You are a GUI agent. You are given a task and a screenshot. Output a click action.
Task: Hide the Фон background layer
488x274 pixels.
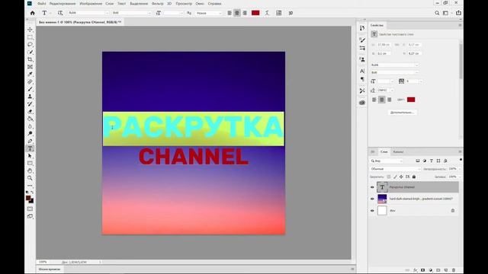372,211
